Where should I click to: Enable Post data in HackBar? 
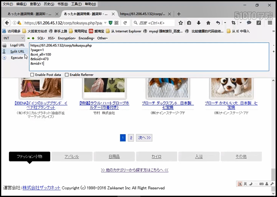(x=33, y=74)
